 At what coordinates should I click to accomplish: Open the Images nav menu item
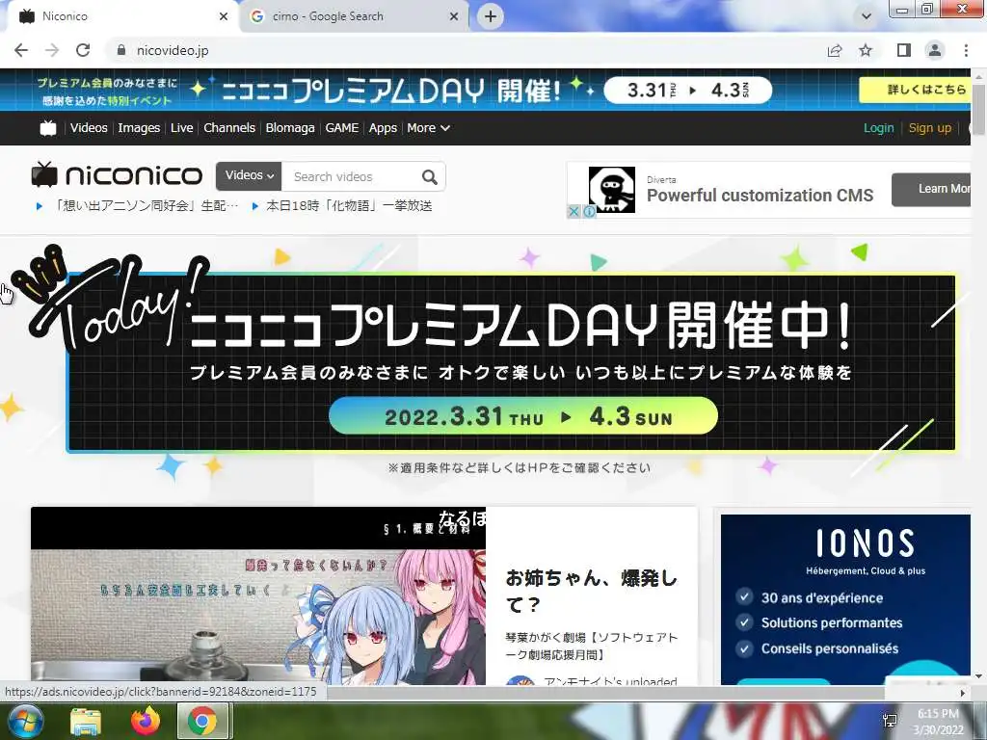click(139, 128)
